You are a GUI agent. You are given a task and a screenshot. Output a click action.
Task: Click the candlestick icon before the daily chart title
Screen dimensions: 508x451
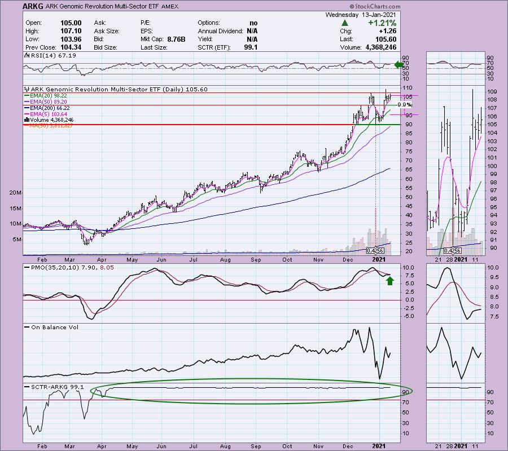pyautogui.click(x=27, y=89)
